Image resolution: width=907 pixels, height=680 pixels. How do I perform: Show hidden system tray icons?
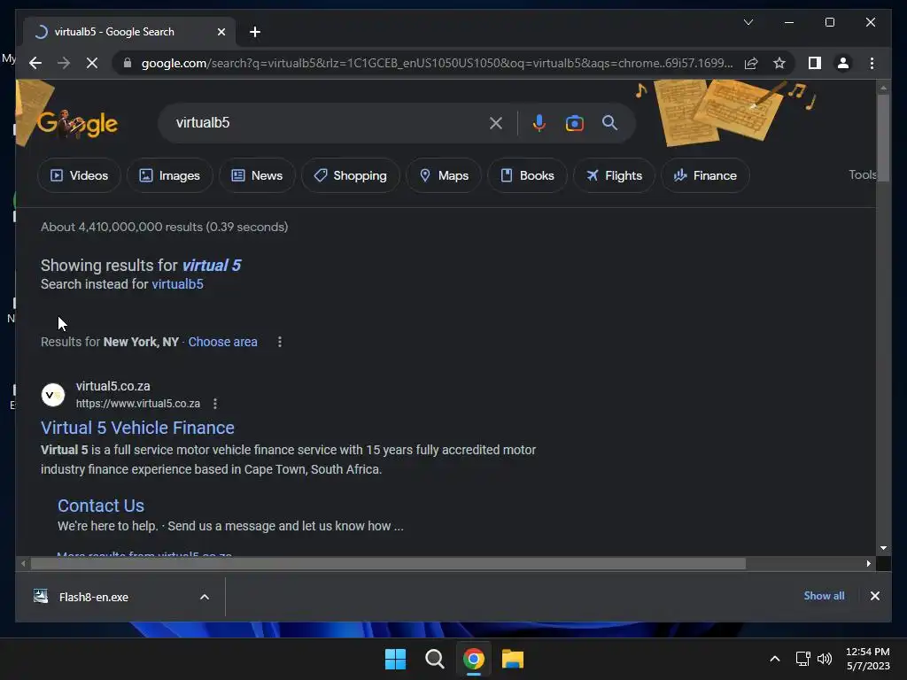[x=774, y=659]
